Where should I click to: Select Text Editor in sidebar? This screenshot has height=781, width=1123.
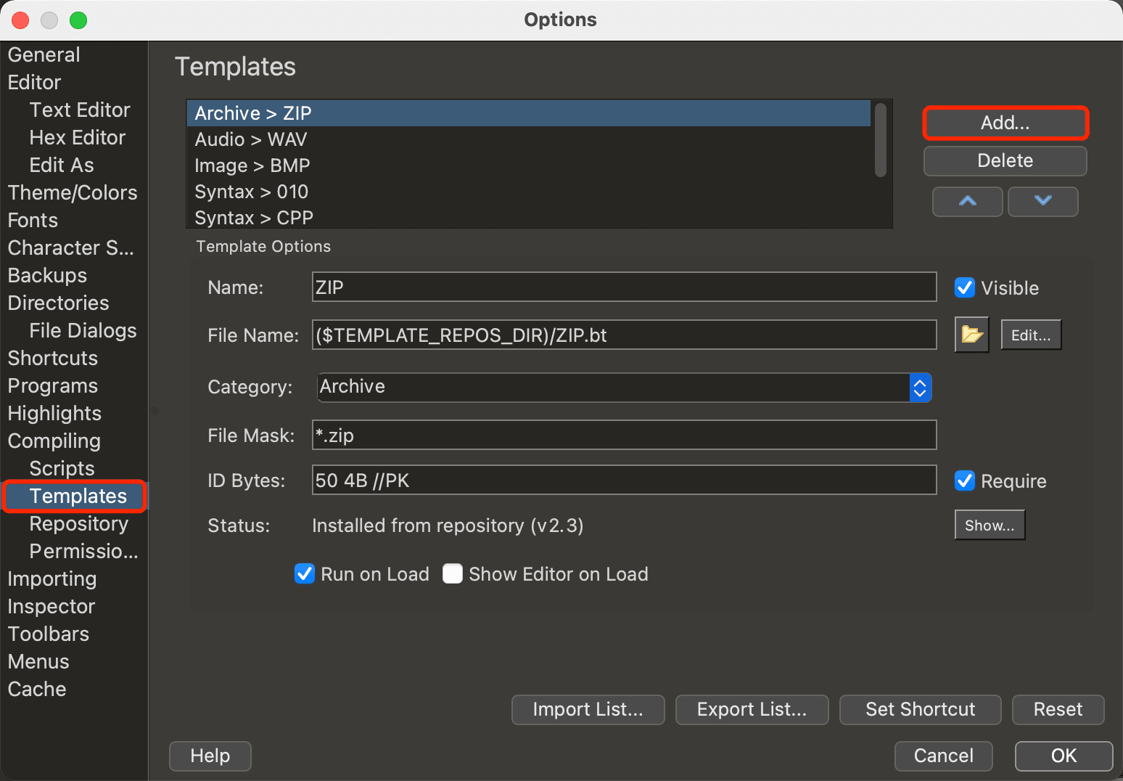click(80, 110)
